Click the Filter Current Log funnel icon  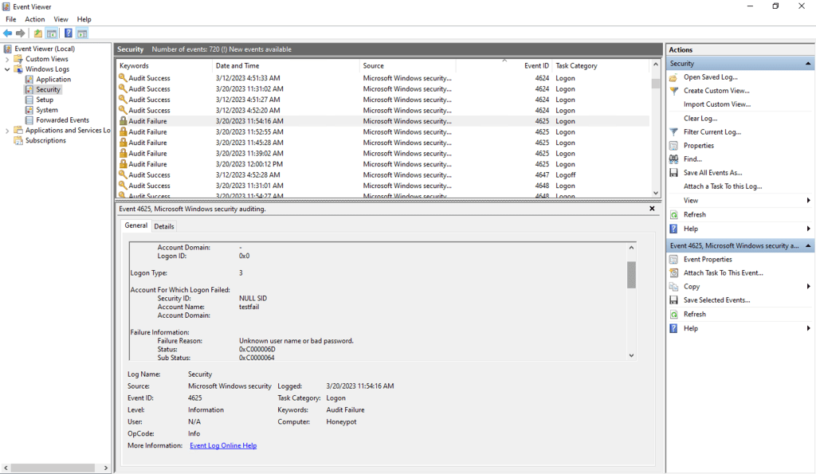[x=673, y=132]
